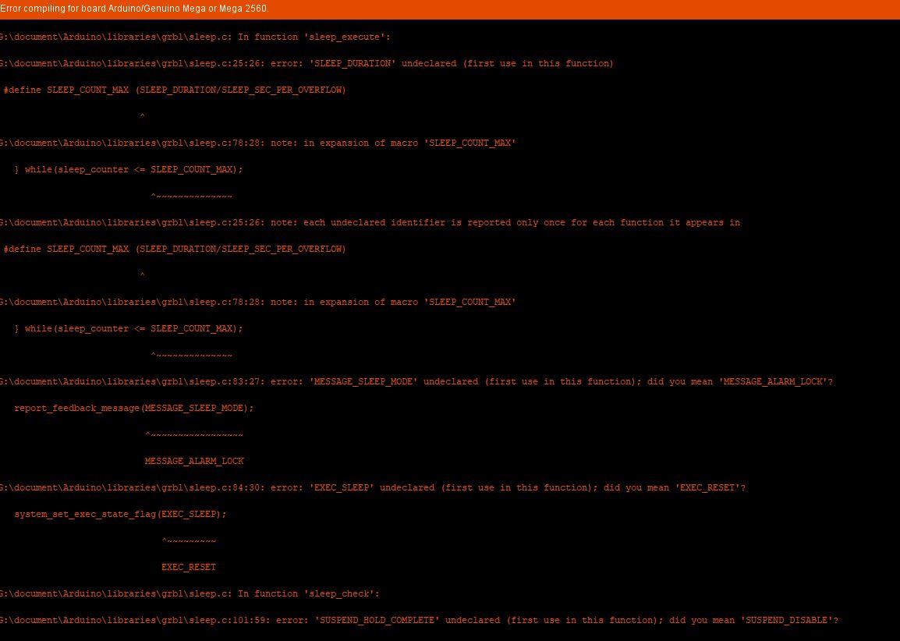Click the tilde underline beneath EXEC_SLEEP
Image resolution: width=900 pixels, height=641 pixels.
click(189, 540)
